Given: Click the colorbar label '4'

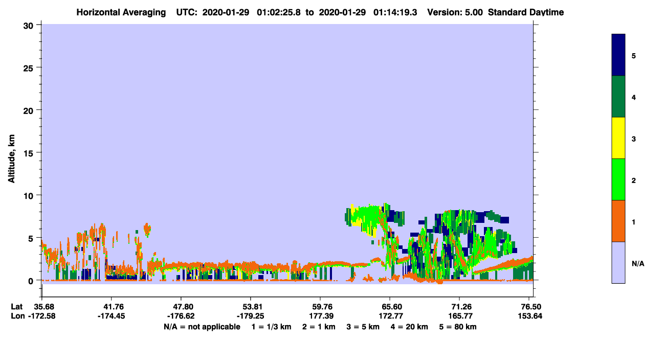Looking at the screenshot, I should [x=634, y=97].
